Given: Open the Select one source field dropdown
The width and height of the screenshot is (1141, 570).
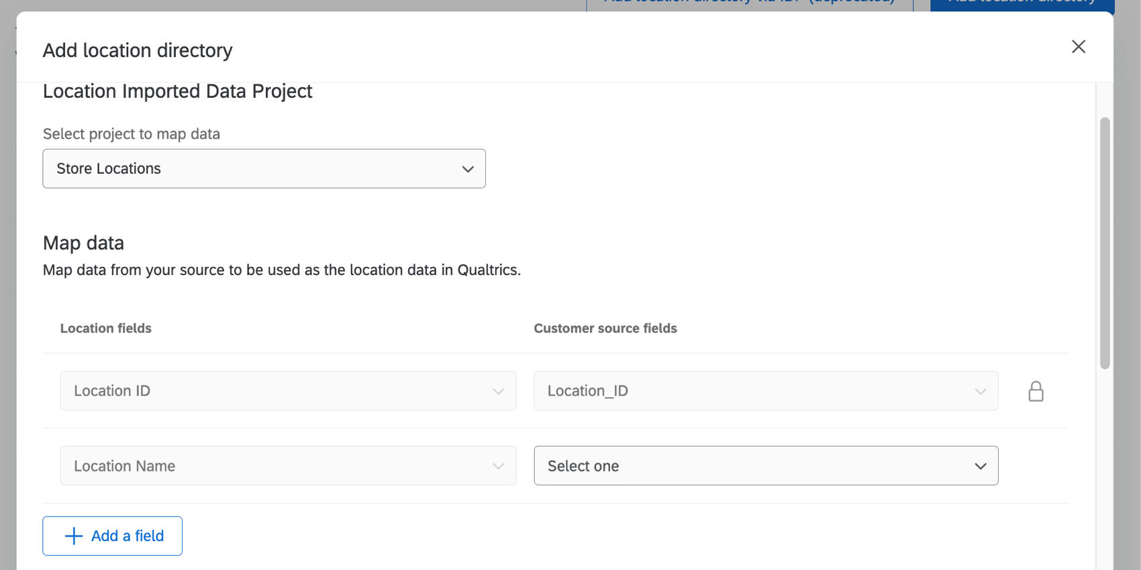Looking at the screenshot, I should [x=766, y=466].
